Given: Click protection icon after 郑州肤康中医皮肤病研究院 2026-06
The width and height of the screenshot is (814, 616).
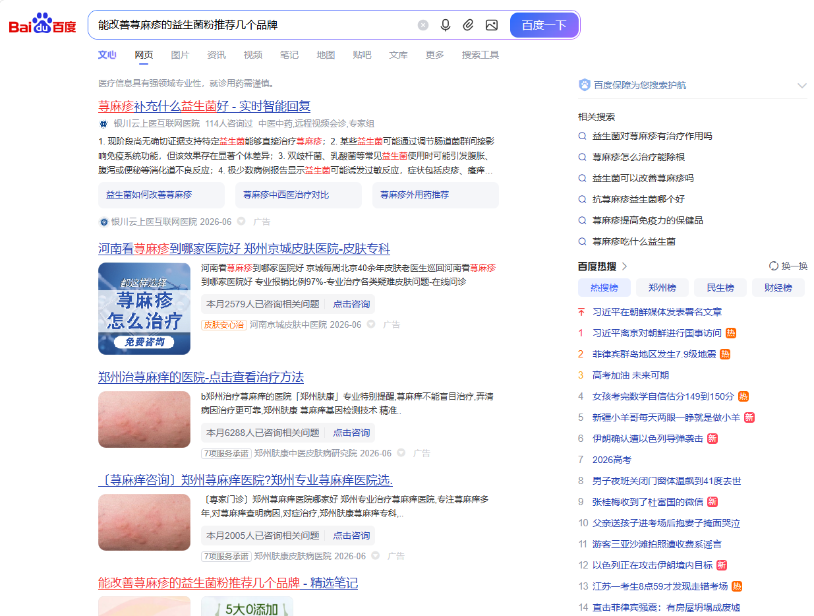Looking at the screenshot, I should click(x=401, y=453).
